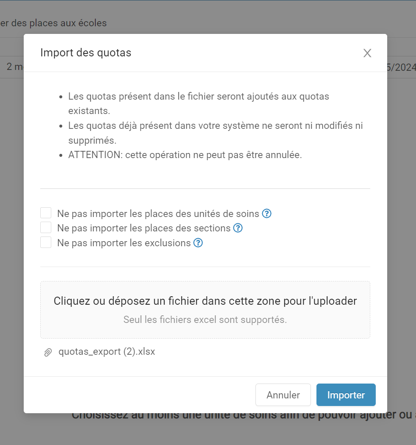Tick 'Ne pas importer les exclusions' checkbox
Viewport: 416px width, 445px height.
point(46,242)
